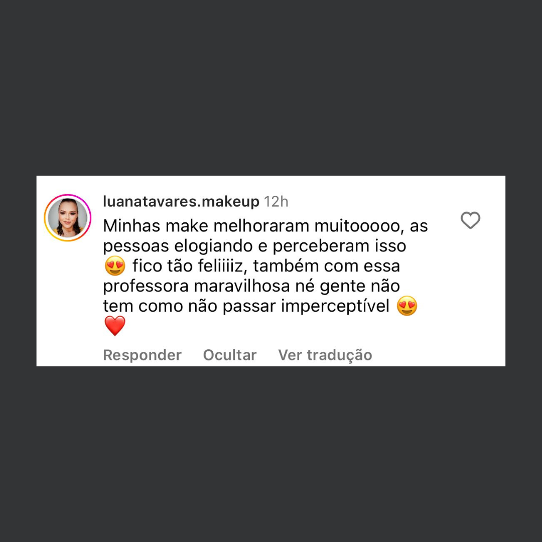Click the word 'imperceptível' in the comment

point(335,306)
